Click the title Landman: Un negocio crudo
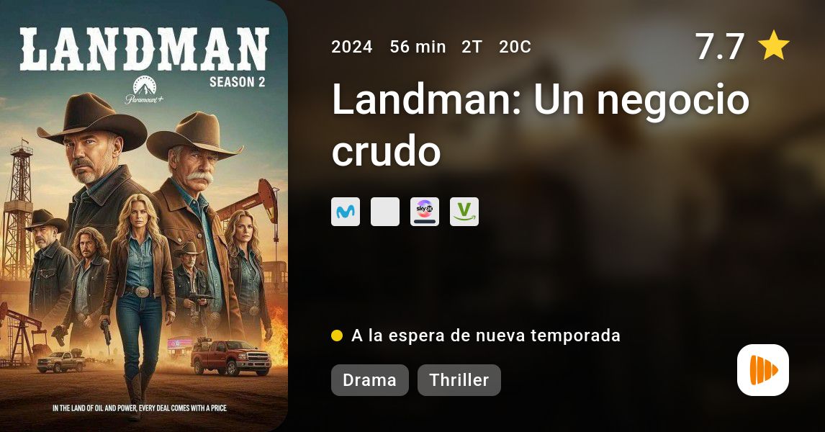 541,125
